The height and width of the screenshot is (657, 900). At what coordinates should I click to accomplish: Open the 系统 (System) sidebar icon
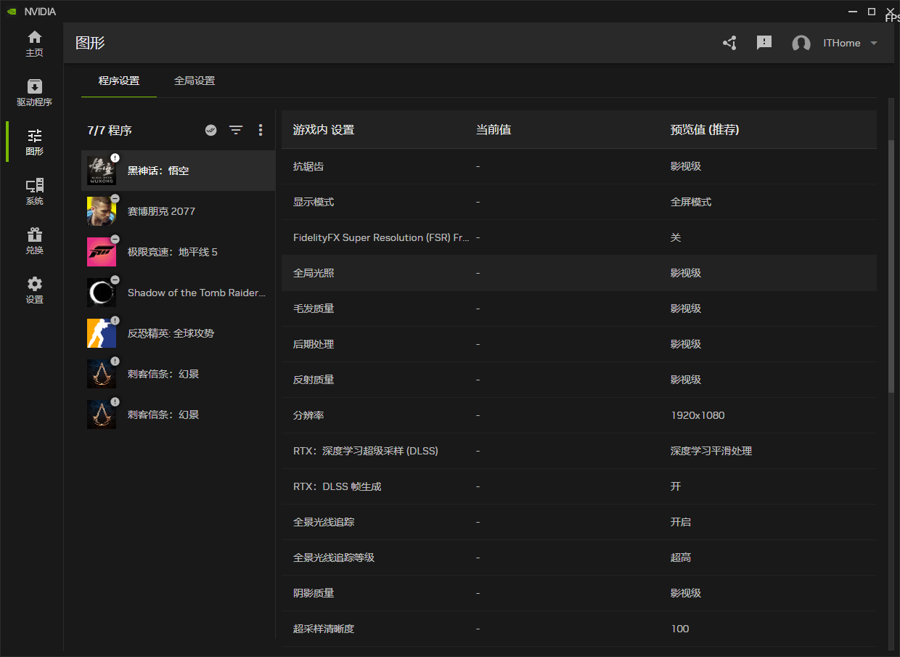coord(34,191)
